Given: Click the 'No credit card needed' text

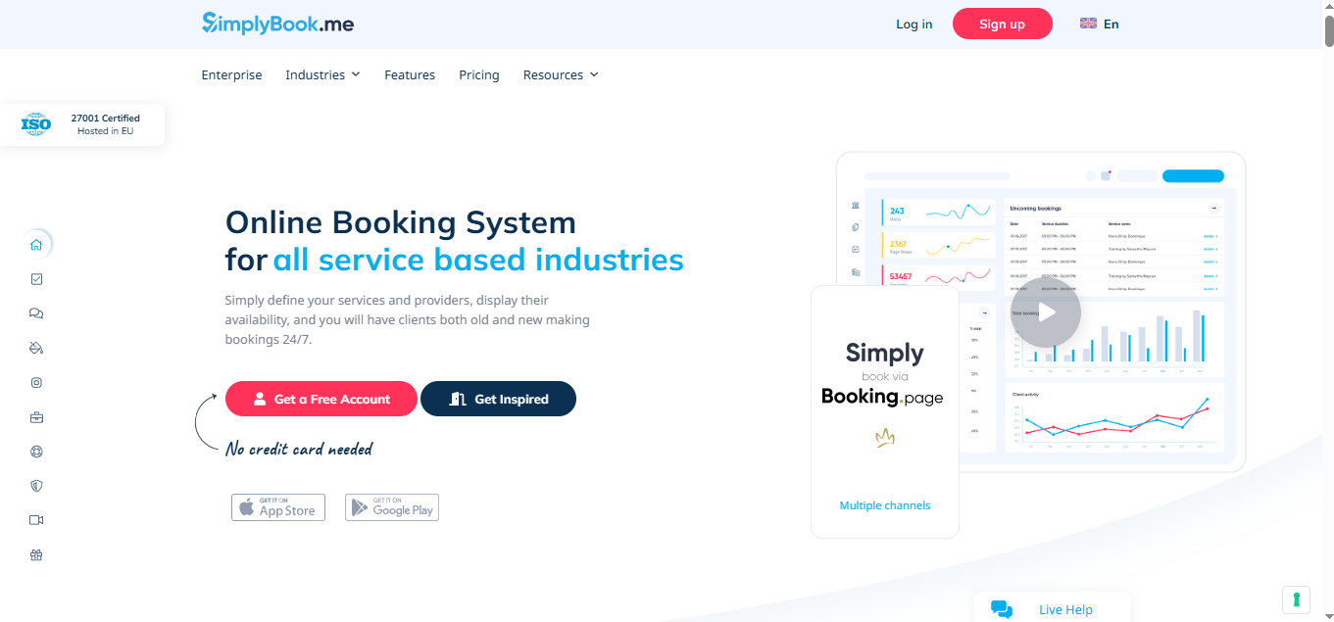Looking at the screenshot, I should [299, 449].
